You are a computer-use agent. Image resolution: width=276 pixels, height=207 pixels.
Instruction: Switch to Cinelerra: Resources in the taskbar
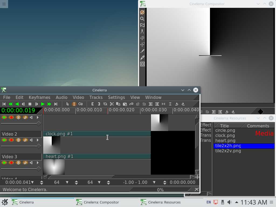point(164,202)
